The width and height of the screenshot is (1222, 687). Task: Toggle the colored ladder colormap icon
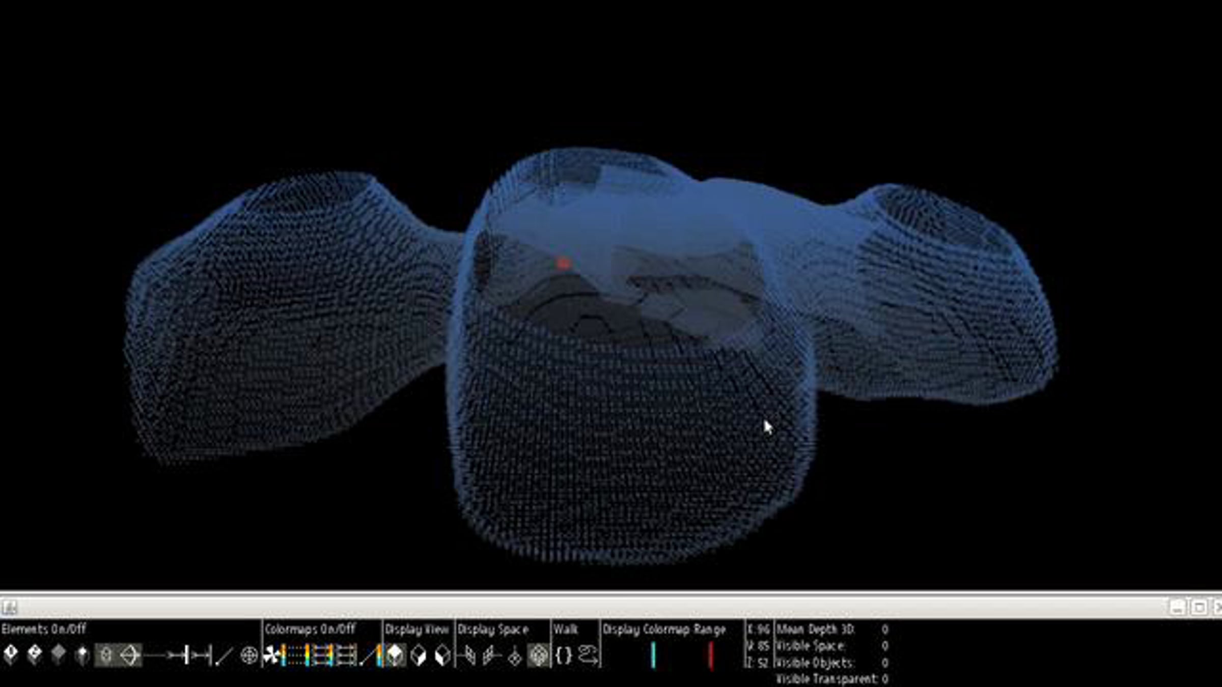[321, 655]
